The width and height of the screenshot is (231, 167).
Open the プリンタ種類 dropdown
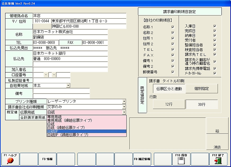tap(124, 101)
